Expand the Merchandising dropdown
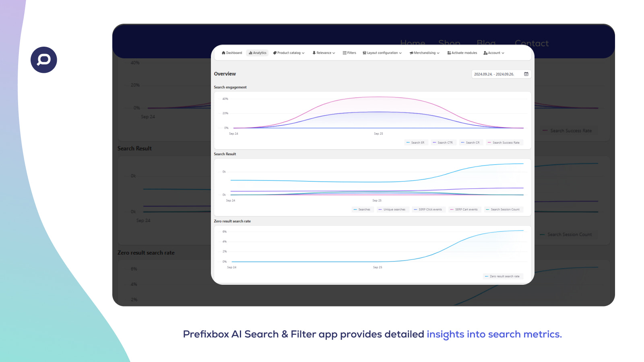The width and height of the screenshot is (644, 362). (x=424, y=53)
